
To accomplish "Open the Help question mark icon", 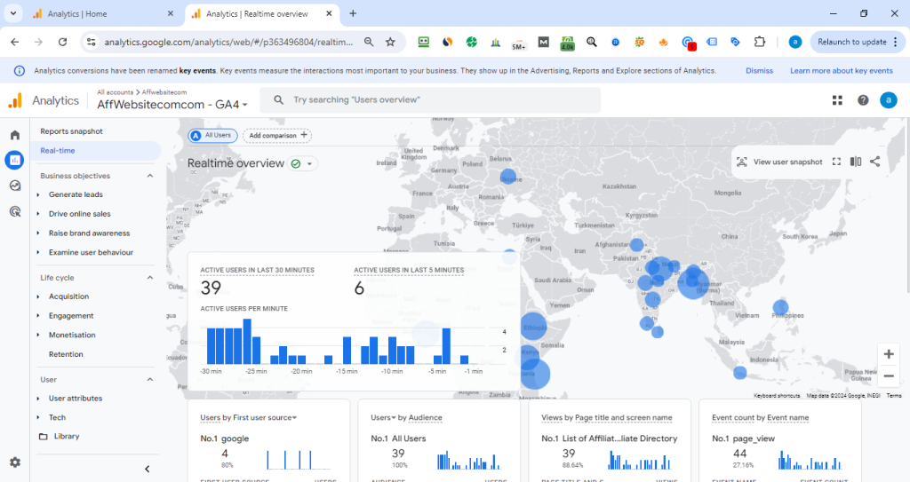I will (x=863, y=100).
